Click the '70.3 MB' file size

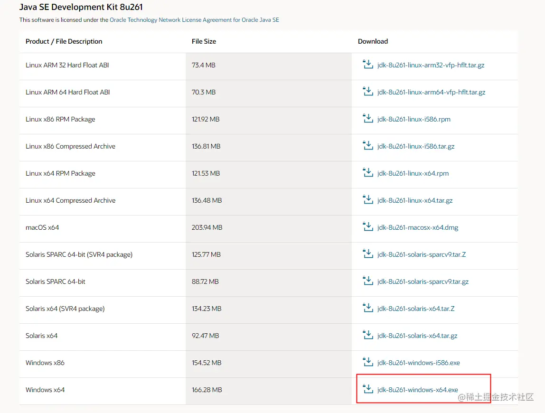(x=204, y=92)
